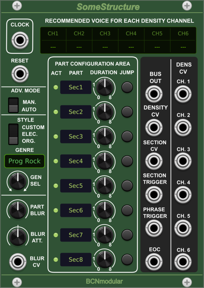Viewport: 204px width, 288px height.
Task: Toggle the ACT light for Sec6
Action: coord(56,210)
